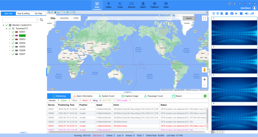Click map fullscreen toggle icon

coord(204,18)
